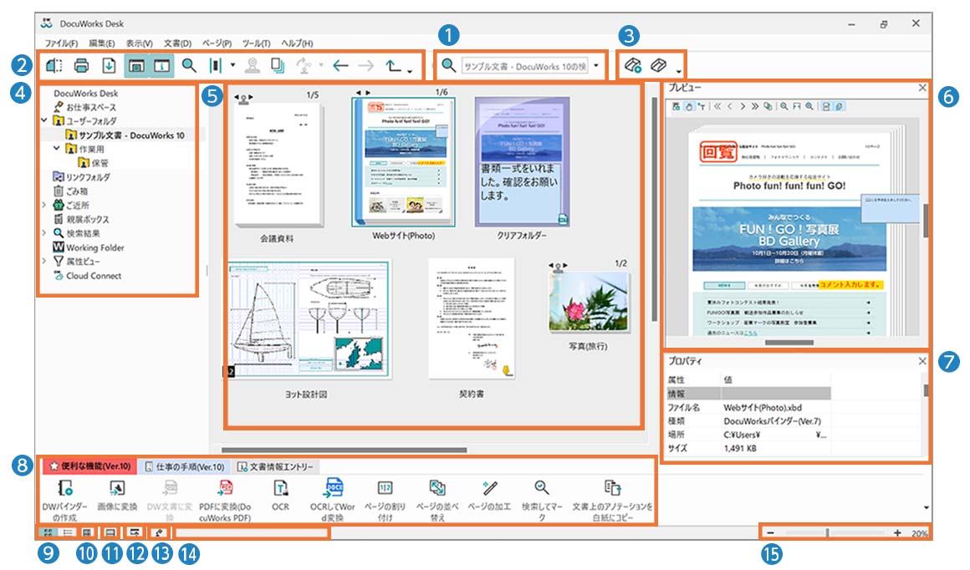Viewport: 970px width, 570px height.
Task: Select the 契約書 document thumbnail
Action: 472,318
